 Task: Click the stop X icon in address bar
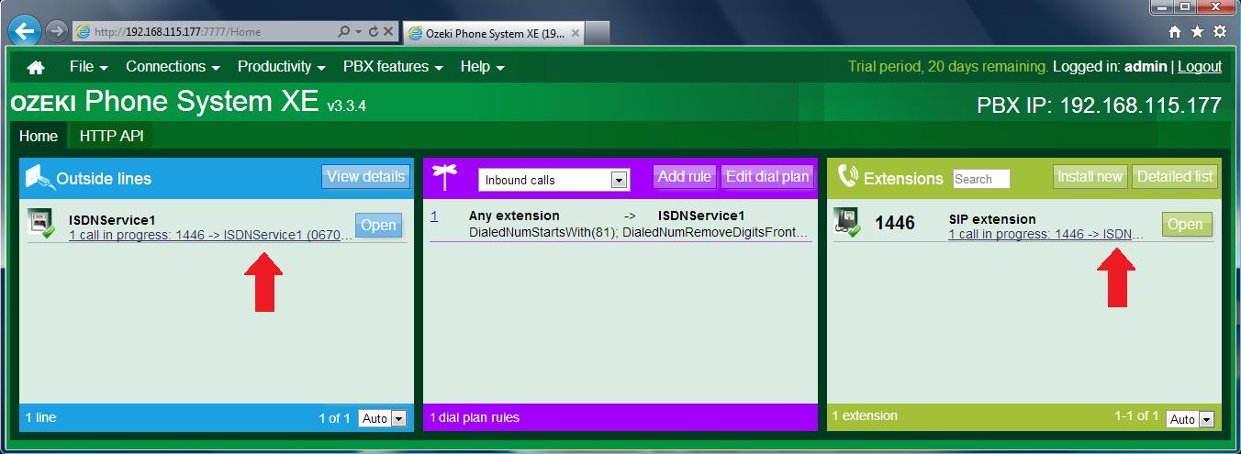point(388,31)
